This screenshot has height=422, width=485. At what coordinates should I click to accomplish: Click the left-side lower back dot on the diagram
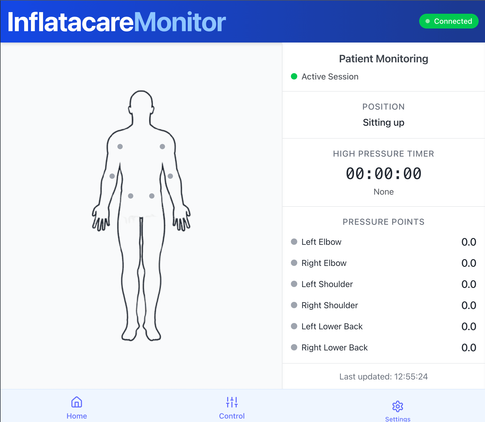(x=131, y=196)
